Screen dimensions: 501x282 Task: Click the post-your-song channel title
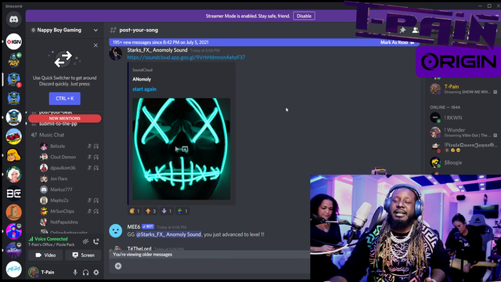coord(139,30)
